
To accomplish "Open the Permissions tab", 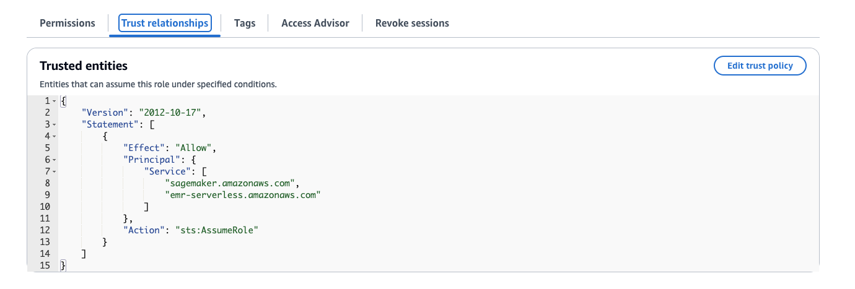I will pos(68,23).
